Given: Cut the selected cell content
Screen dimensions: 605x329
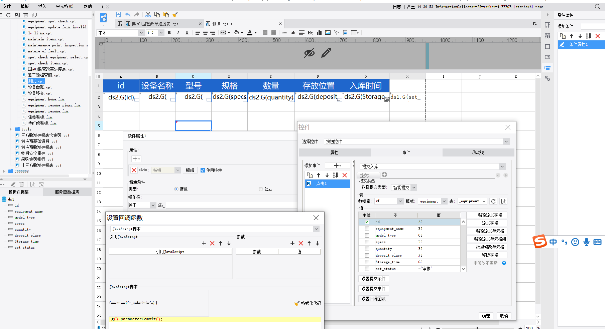Looking at the screenshot, I should [148, 15].
